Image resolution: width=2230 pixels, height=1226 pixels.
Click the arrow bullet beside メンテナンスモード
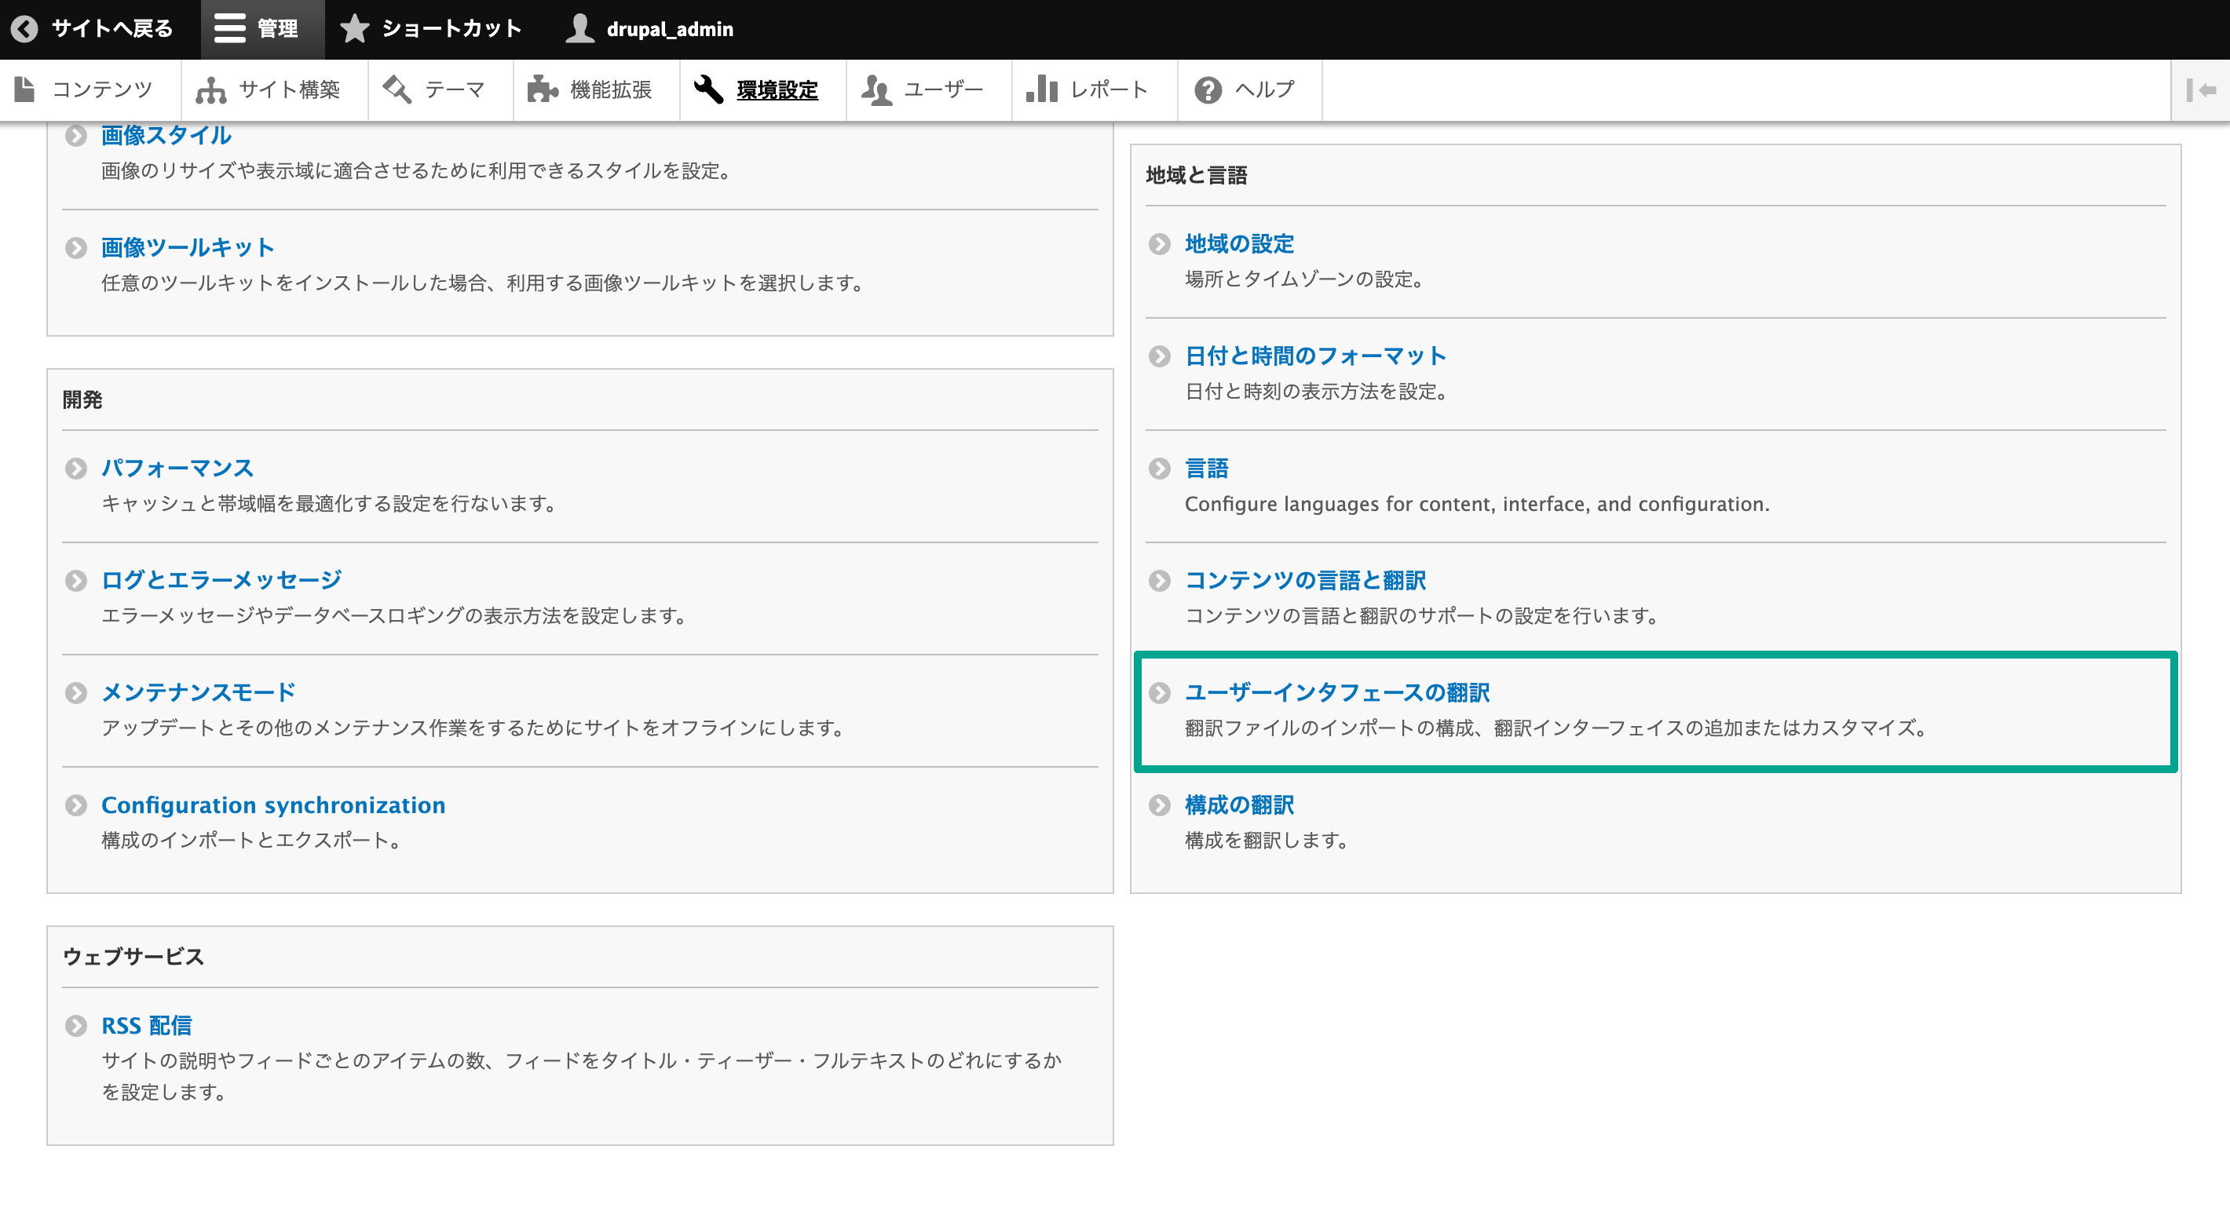pyautogui.click(x=76, y=693)
